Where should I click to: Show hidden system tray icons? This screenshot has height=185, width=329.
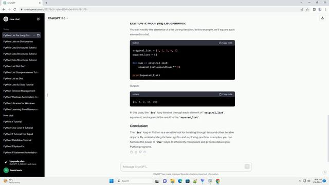click(x=300, y=181)
